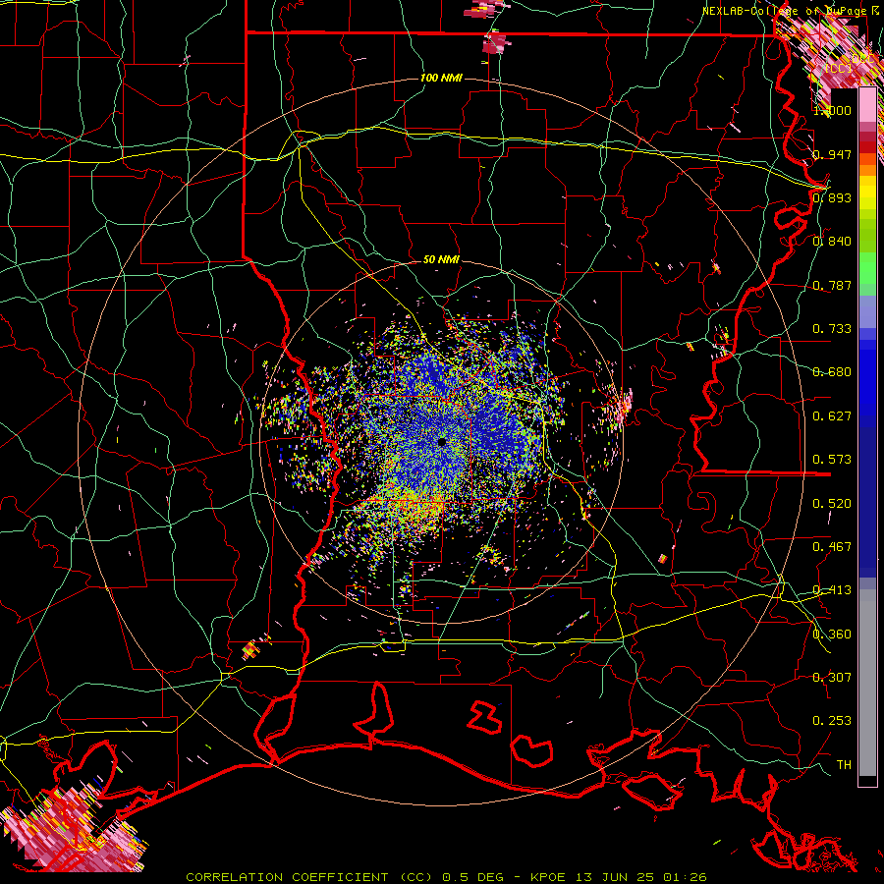Select the 0.733 scale value
The height and width of the screenshot is (884, 884).
pos(832,329)
